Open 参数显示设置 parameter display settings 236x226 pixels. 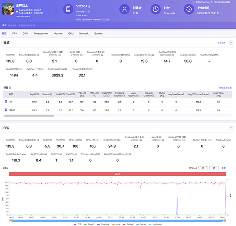coord(225,87)
